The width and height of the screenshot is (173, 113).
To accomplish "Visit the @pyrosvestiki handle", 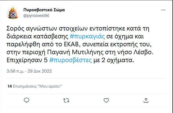I will (x=36, y=16).
